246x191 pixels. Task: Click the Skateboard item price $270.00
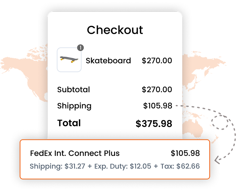(x=157, y=61)
